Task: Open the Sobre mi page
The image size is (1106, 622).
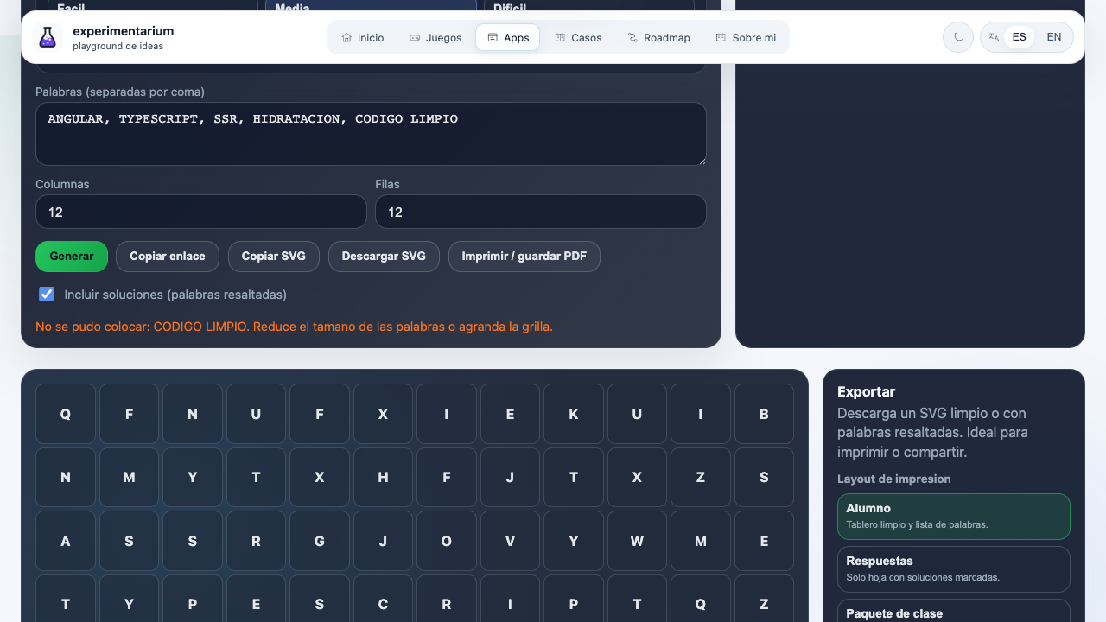Action: click(x=746, y=37)
